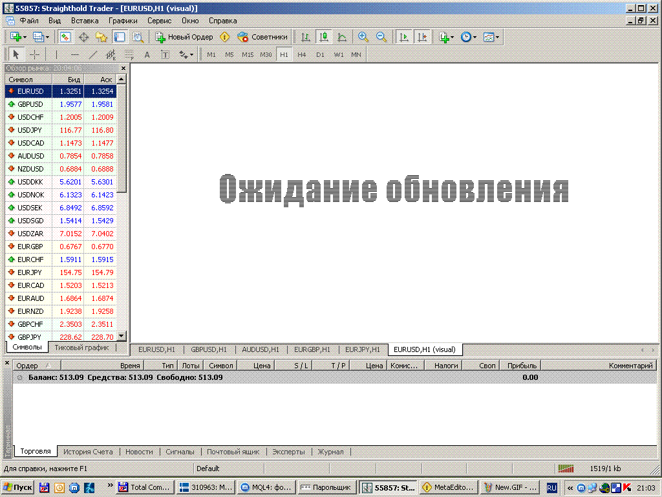Switch chart to line chart icon
Screen dimensions: 662x497
click(x=342, y=37)
